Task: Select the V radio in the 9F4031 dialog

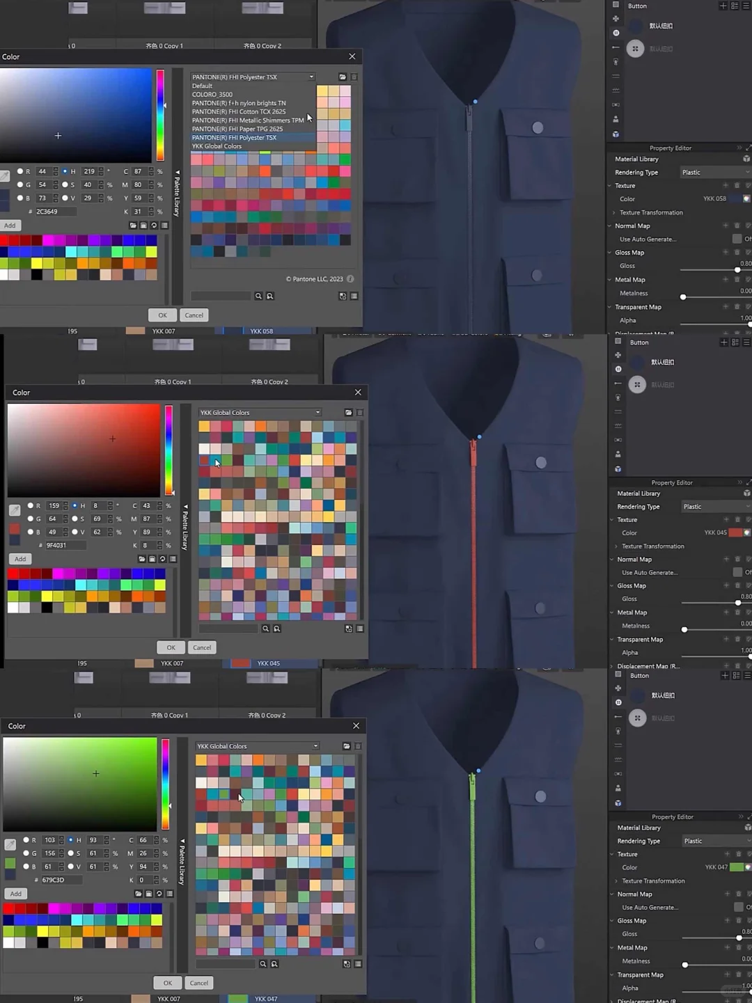Action: (75, 532)
